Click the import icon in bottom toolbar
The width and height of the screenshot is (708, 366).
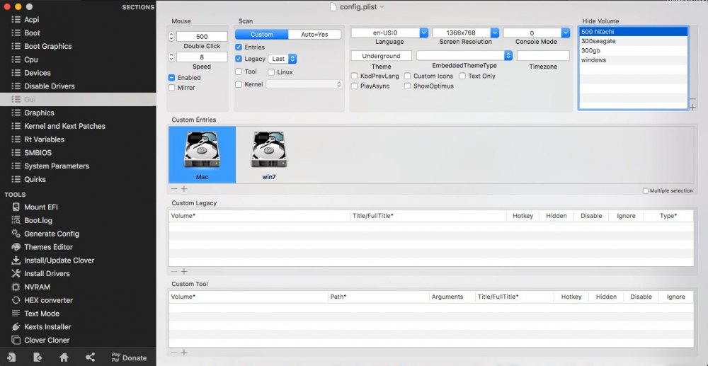coord(11,358)
